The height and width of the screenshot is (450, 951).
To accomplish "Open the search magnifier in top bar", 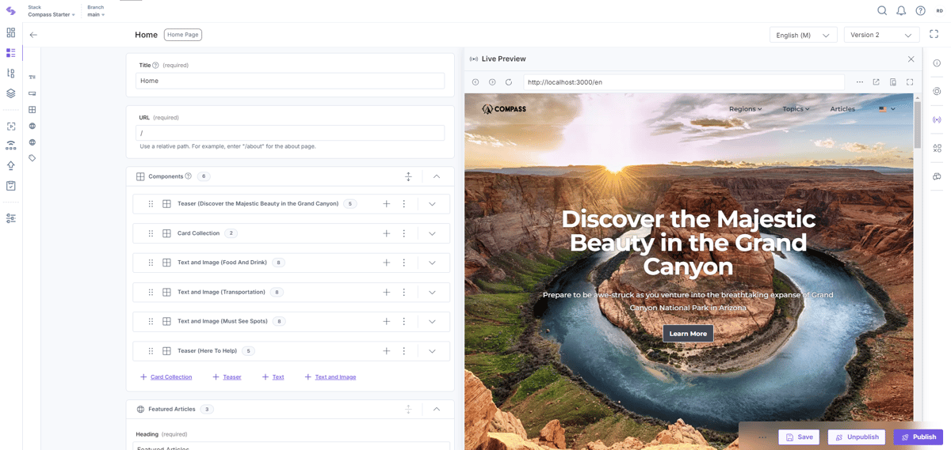I will [882, 11].
